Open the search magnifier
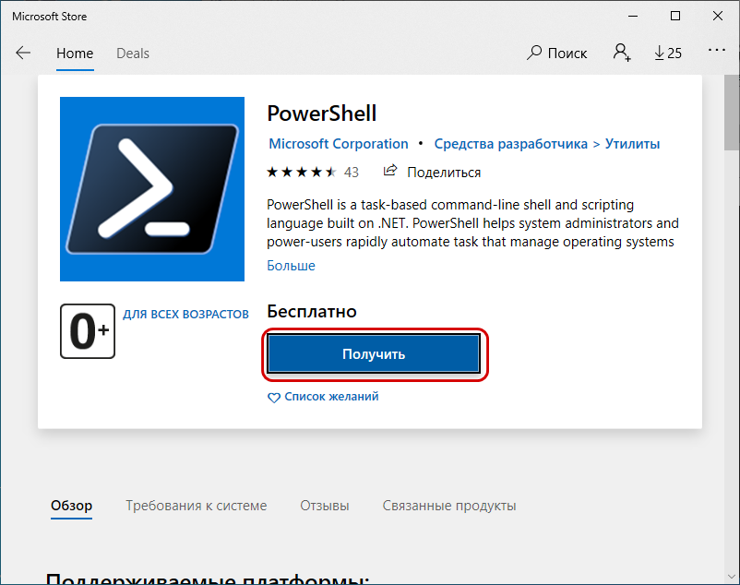This screenshot has width=740, height=585. coord(534,53)
